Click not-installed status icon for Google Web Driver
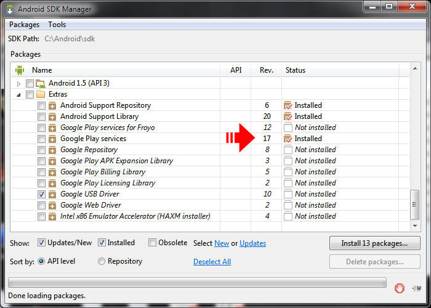This screenshot has height=308, width=431. pos(288,205)
